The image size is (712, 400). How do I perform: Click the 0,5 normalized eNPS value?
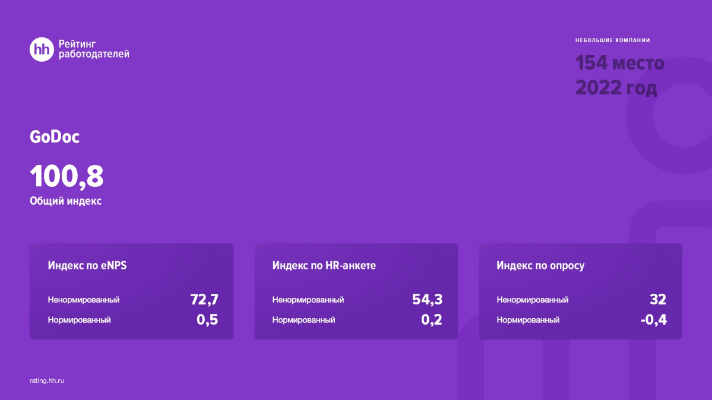click(207, 320)
